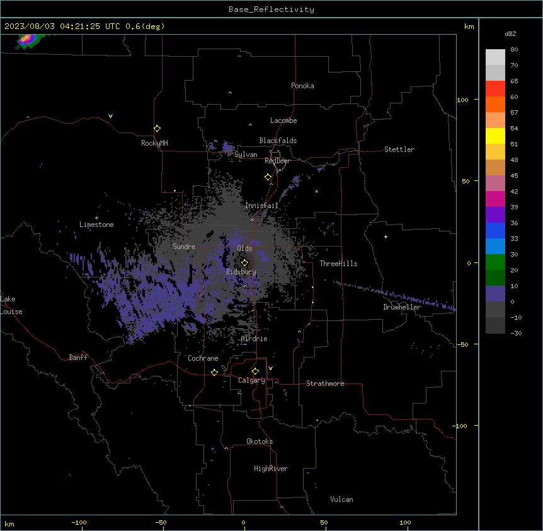Click the ThreeHills label
543x531 pixels.
click(x=338, y=264)
